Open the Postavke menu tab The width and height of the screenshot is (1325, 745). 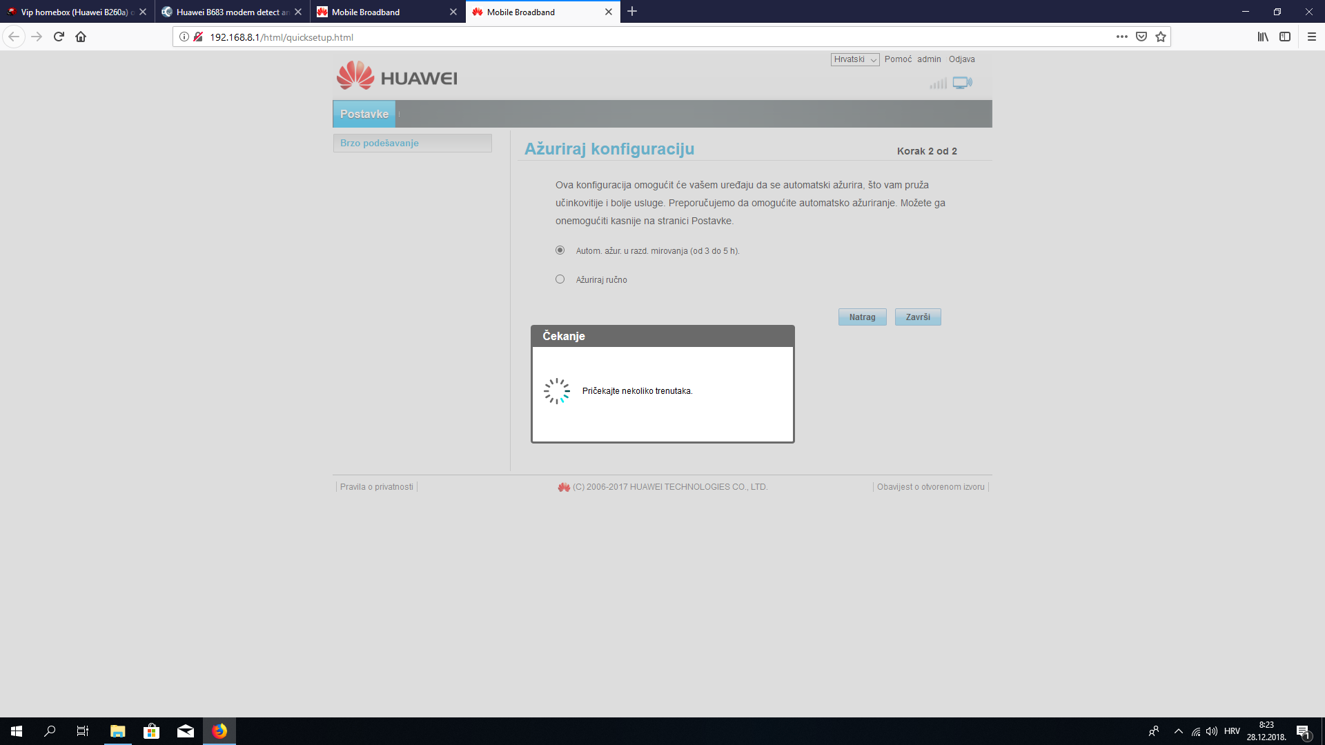[364, 114]
